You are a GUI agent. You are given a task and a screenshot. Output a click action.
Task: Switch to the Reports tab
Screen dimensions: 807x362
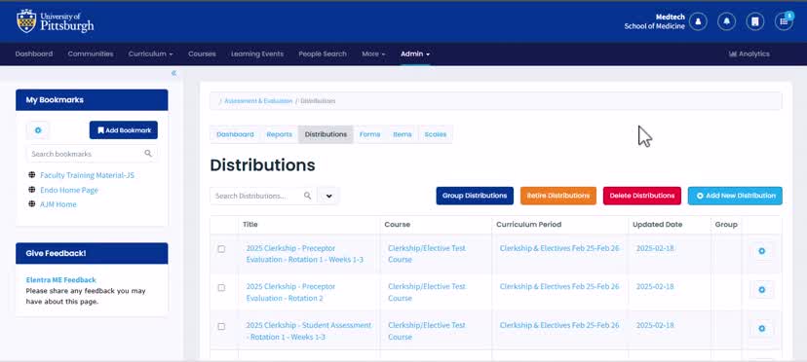pyautogui.click(x=279, y=134)
